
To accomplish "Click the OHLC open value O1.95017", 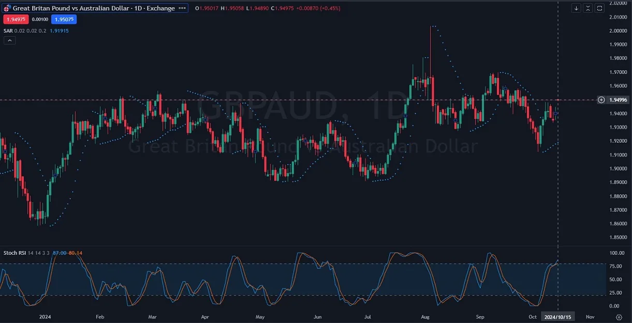I will tap(207, 8).
